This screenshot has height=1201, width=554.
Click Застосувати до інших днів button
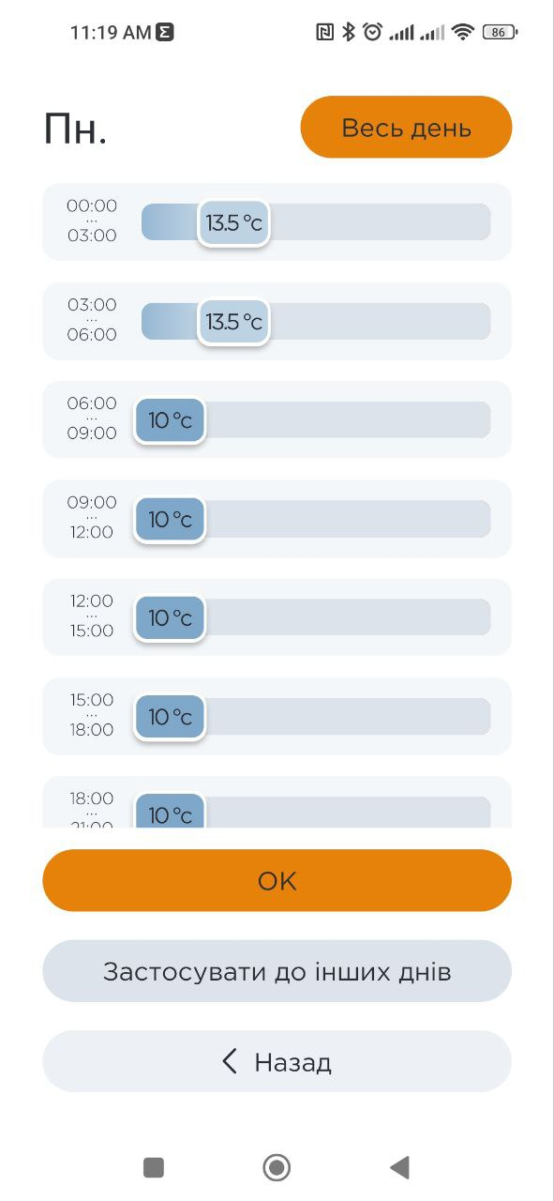coord(277,971)
